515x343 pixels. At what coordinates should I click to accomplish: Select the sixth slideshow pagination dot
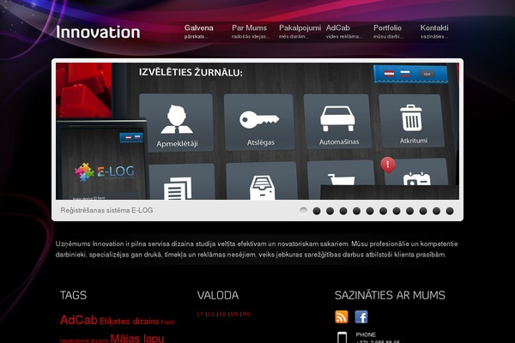pos(370,211)
